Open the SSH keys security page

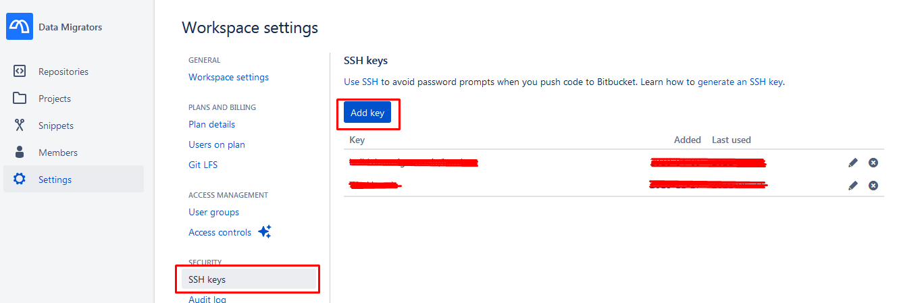coord(207,279)
